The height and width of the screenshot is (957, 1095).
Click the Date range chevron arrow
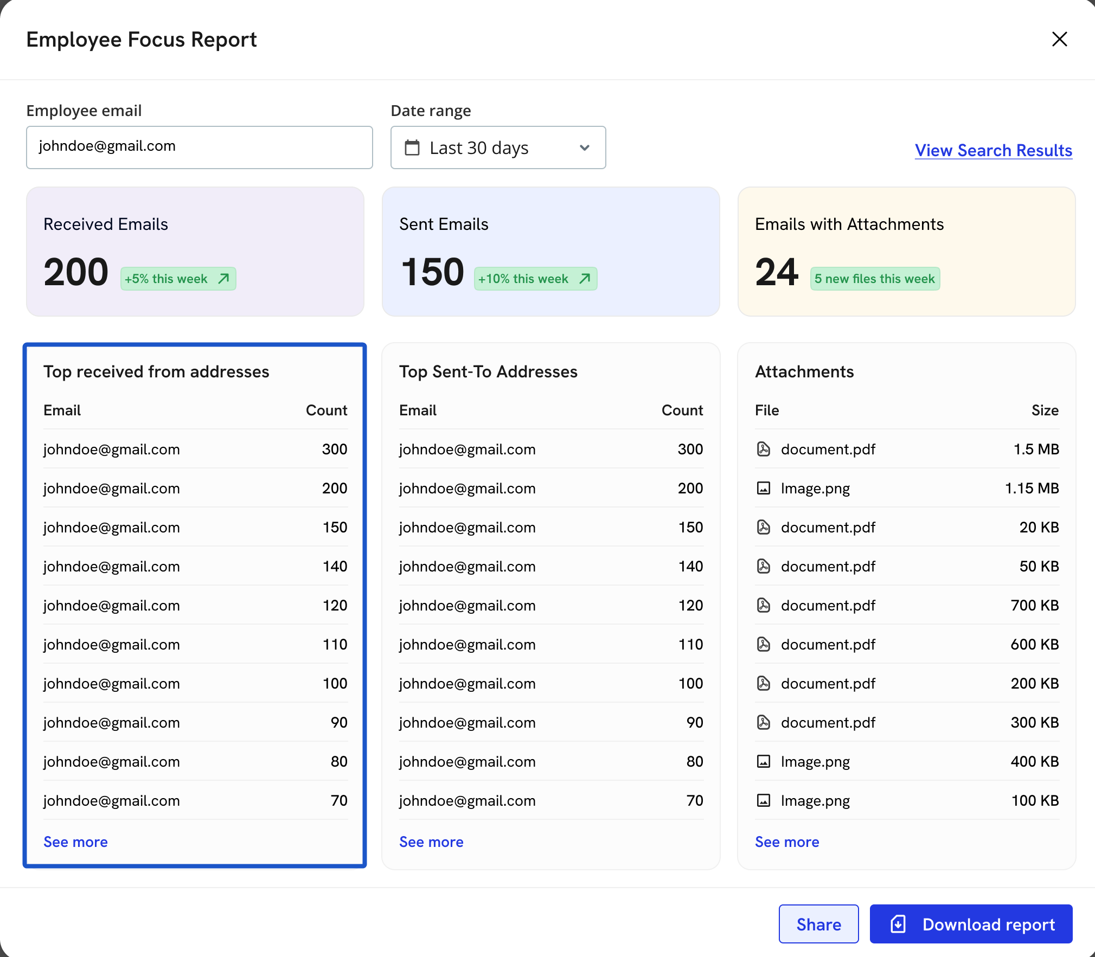[584, 147]
